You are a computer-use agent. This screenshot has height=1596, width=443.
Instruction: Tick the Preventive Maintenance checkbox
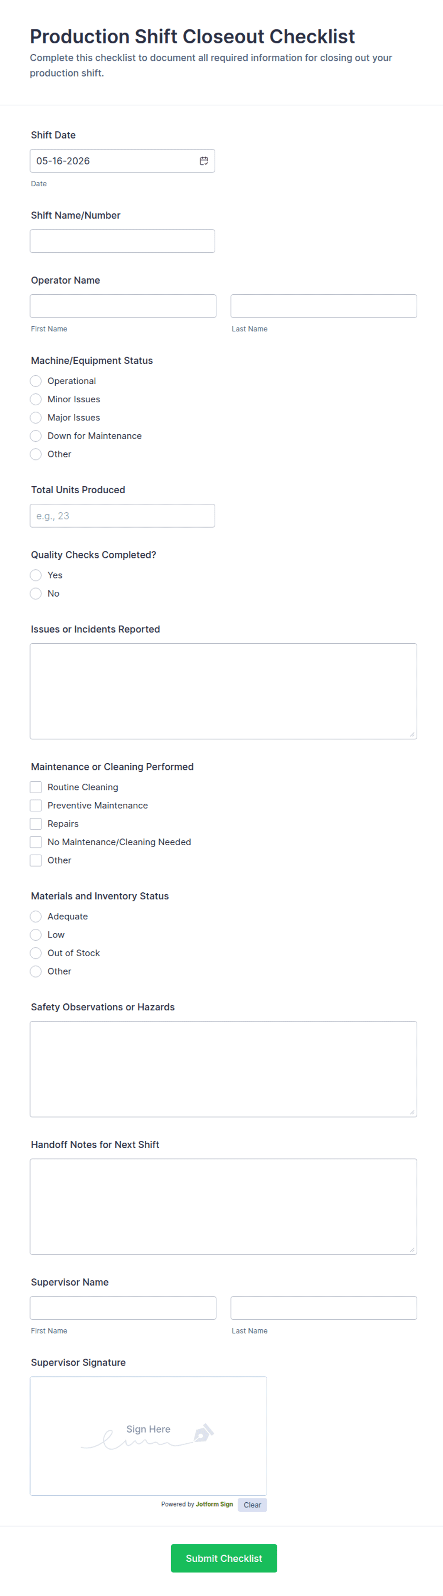36,806
